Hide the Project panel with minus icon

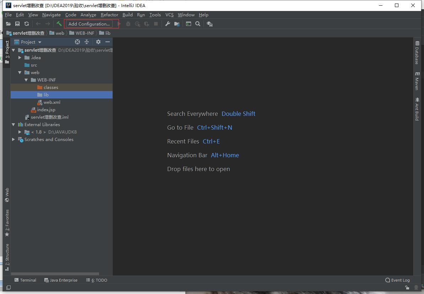click(x=108, y=42)
